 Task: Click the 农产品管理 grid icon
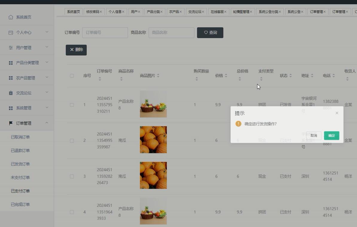(11, 78)
